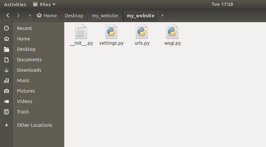The image size is (266, 147).
Task: Jump to the parent my_website path segment
Action: [x=105, y=16]
